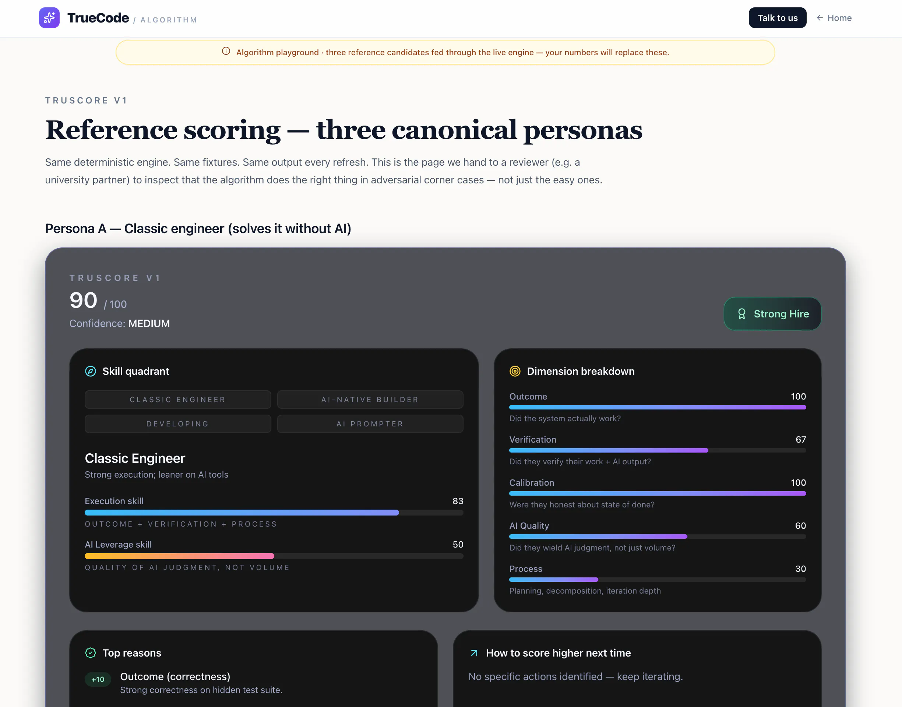
Task: Click the 'ALGORITHM' header label
Action: tap(169, 20)
